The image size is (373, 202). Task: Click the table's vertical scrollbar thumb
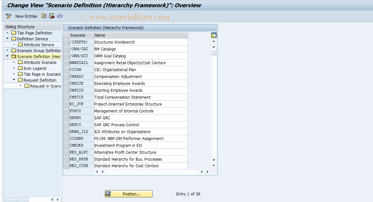(214, 52)
